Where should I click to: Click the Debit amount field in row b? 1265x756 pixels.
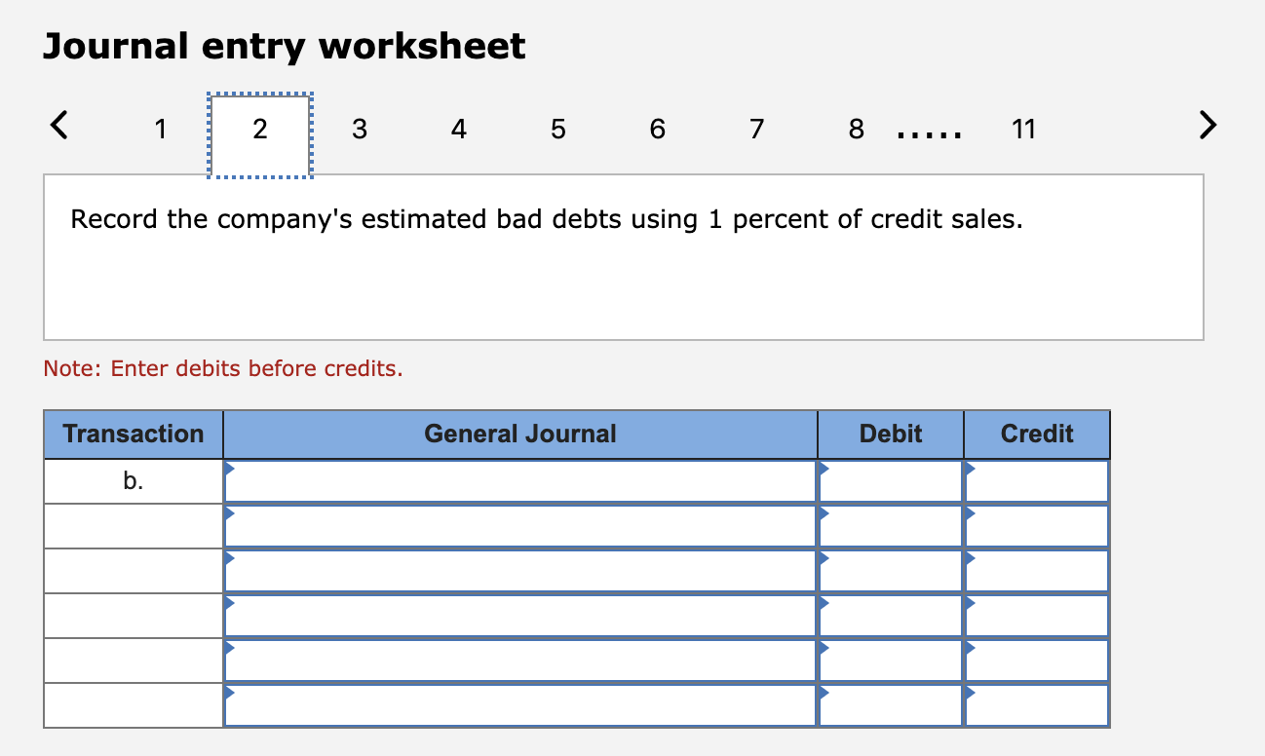pos(892,480)
